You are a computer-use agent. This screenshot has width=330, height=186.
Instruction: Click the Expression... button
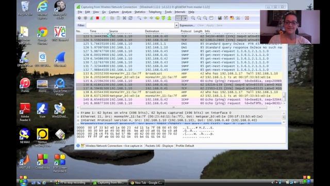point(187,25)
